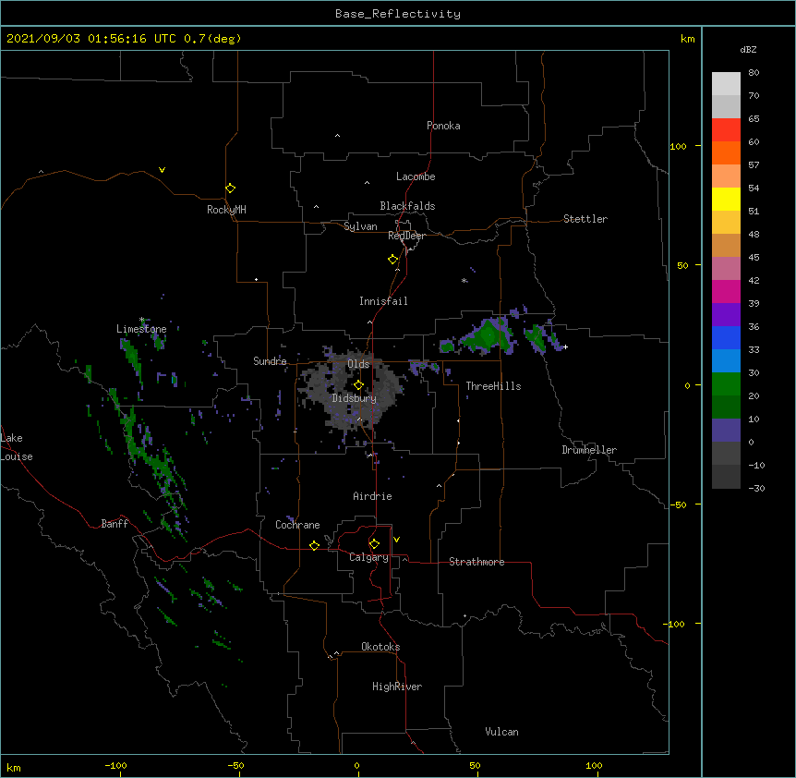This screenshot has width=796, height=778.
Task: Click the white plus marker east of the green echoes
Action: 565,346
